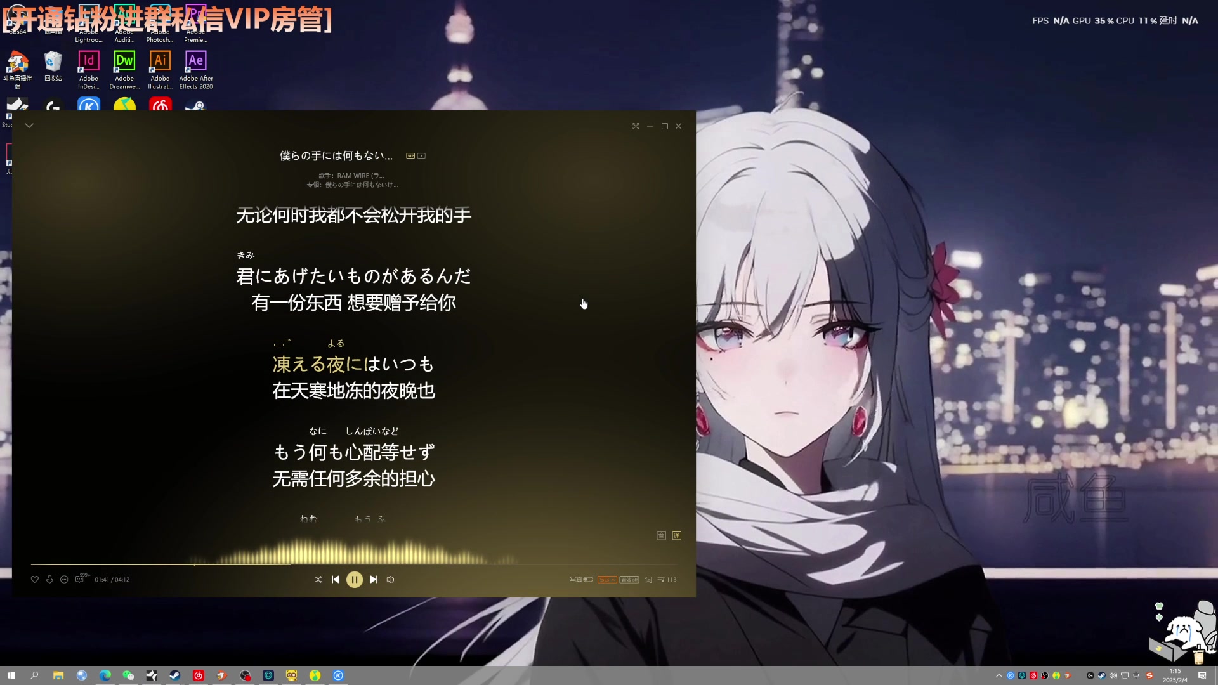Viewport: 1218px width, 685px height.
Task: Open Adobe After Effects 2020 shortcut
Action: point(196,70)
